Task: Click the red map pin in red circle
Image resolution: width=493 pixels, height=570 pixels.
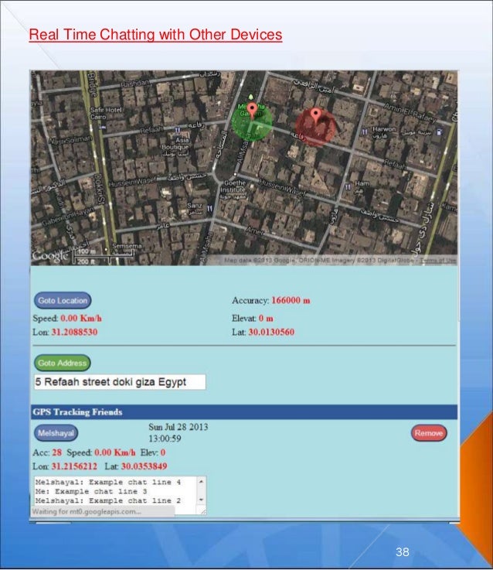Action: click(x=316, y=115)
